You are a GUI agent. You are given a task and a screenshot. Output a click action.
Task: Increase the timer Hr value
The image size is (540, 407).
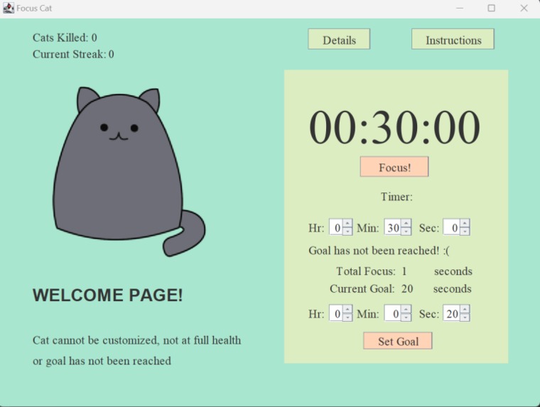point(347,224)
